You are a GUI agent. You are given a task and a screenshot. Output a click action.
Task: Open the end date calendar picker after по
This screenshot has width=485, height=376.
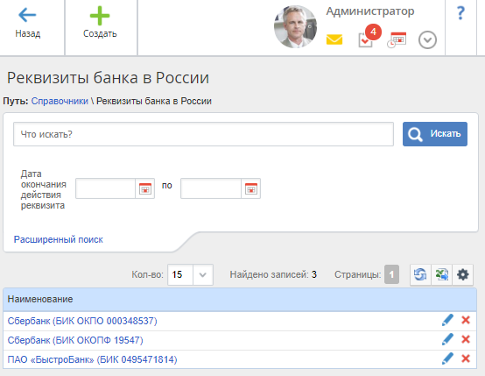(251, 188)
